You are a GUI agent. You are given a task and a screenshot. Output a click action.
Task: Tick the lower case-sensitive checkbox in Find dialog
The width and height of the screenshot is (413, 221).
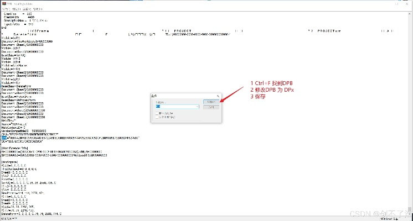[157, 117]
